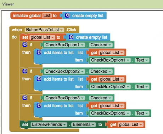Open global List dropdown in set block
Image resolution: width=163 pixels, height=134 pixels.
42,37
